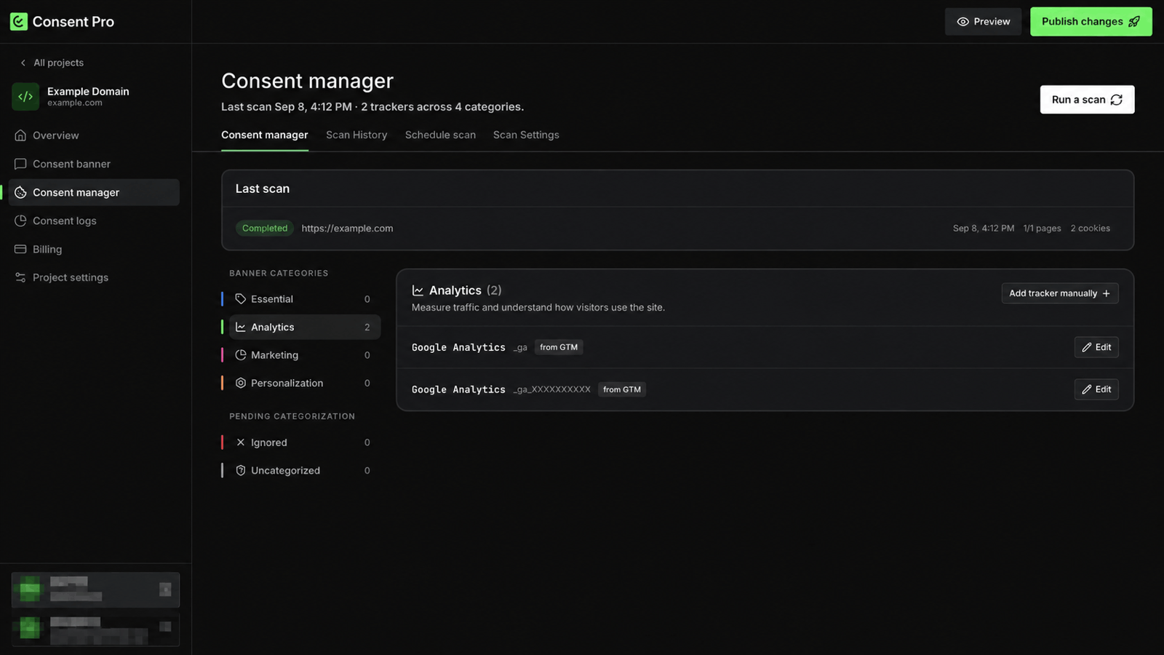Click the Consent Pro logo icon

19,22
